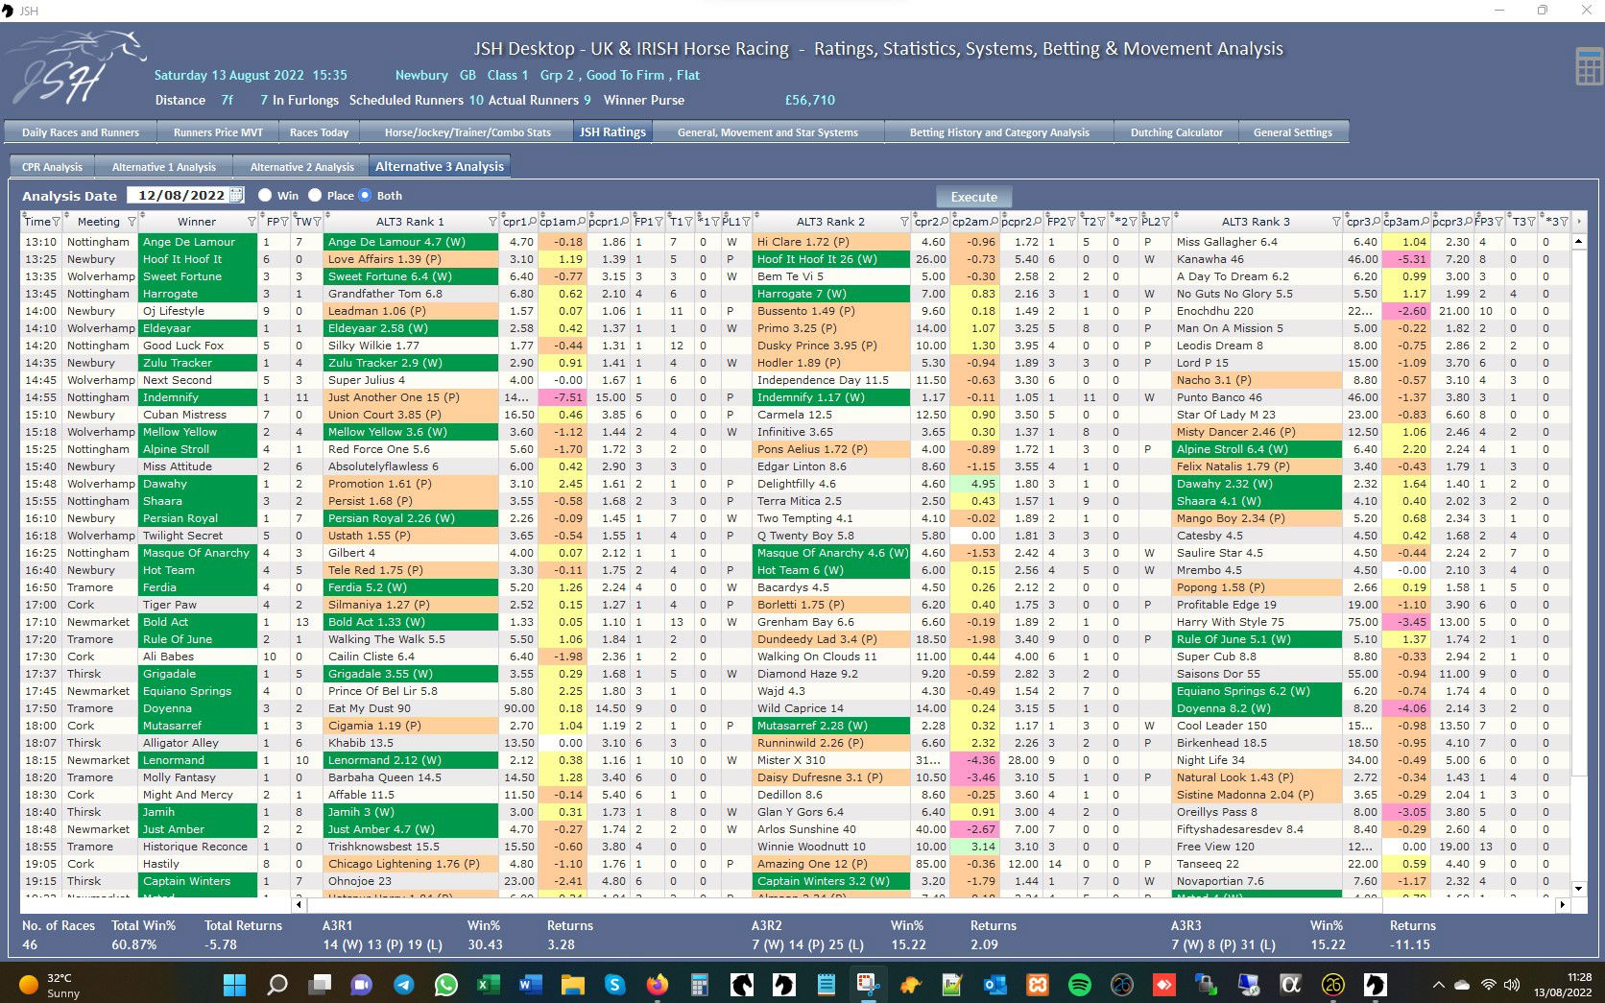
Task: Select the Place radio button
Action: pos(314,195)
